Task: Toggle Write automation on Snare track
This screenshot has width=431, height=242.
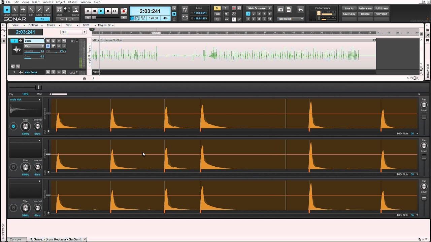Action: tap(53, 46)
